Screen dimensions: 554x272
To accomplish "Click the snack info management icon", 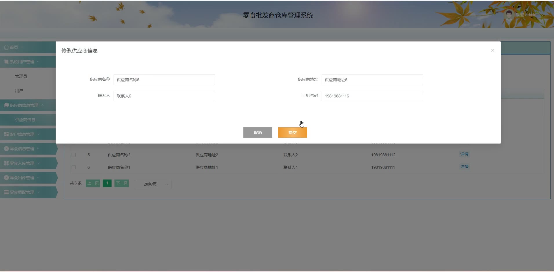I will 6,149.
